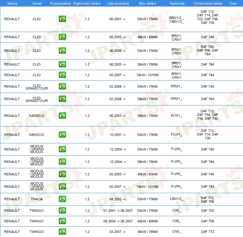Select the Oznaczenie silnika column header

click(208, 3)
